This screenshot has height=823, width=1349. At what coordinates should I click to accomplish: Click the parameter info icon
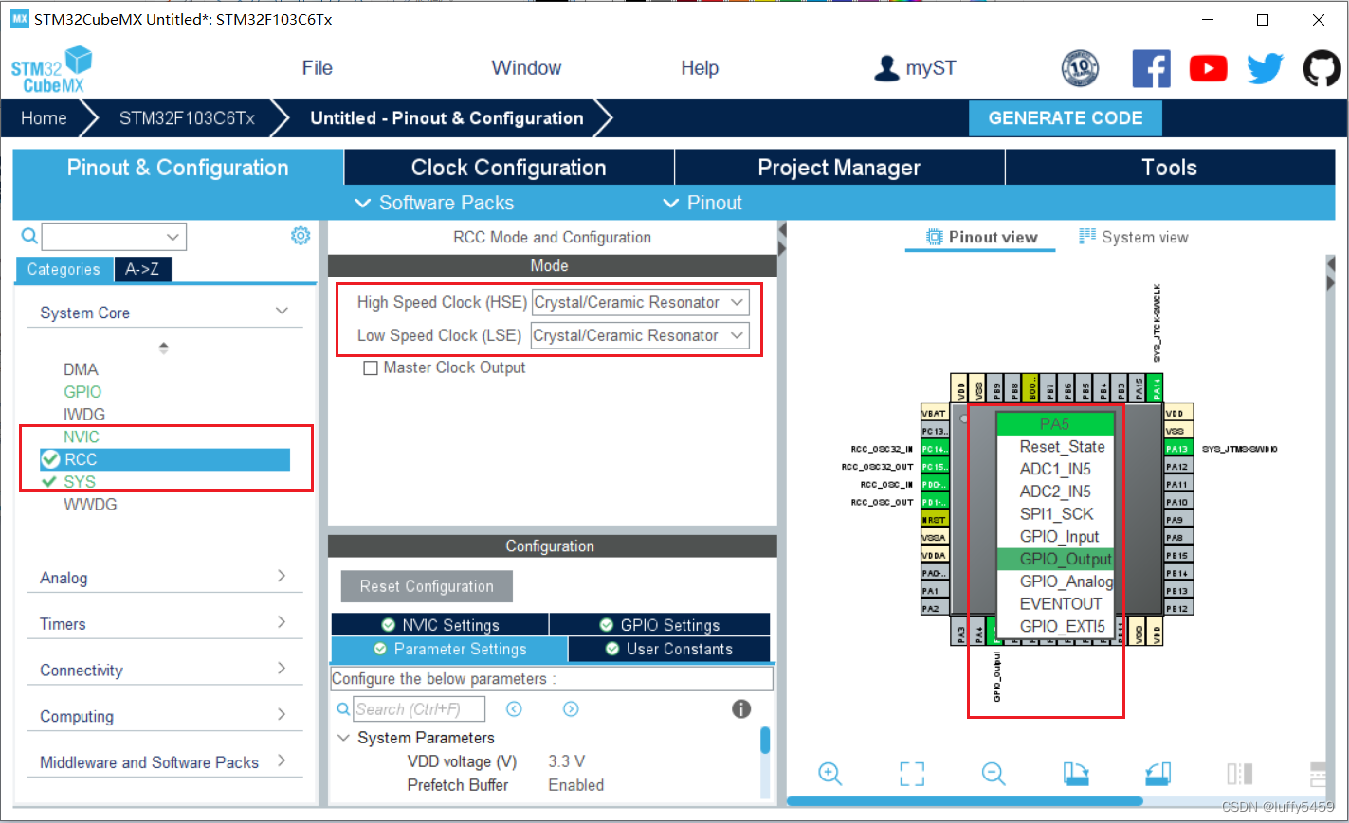[741, 709]
